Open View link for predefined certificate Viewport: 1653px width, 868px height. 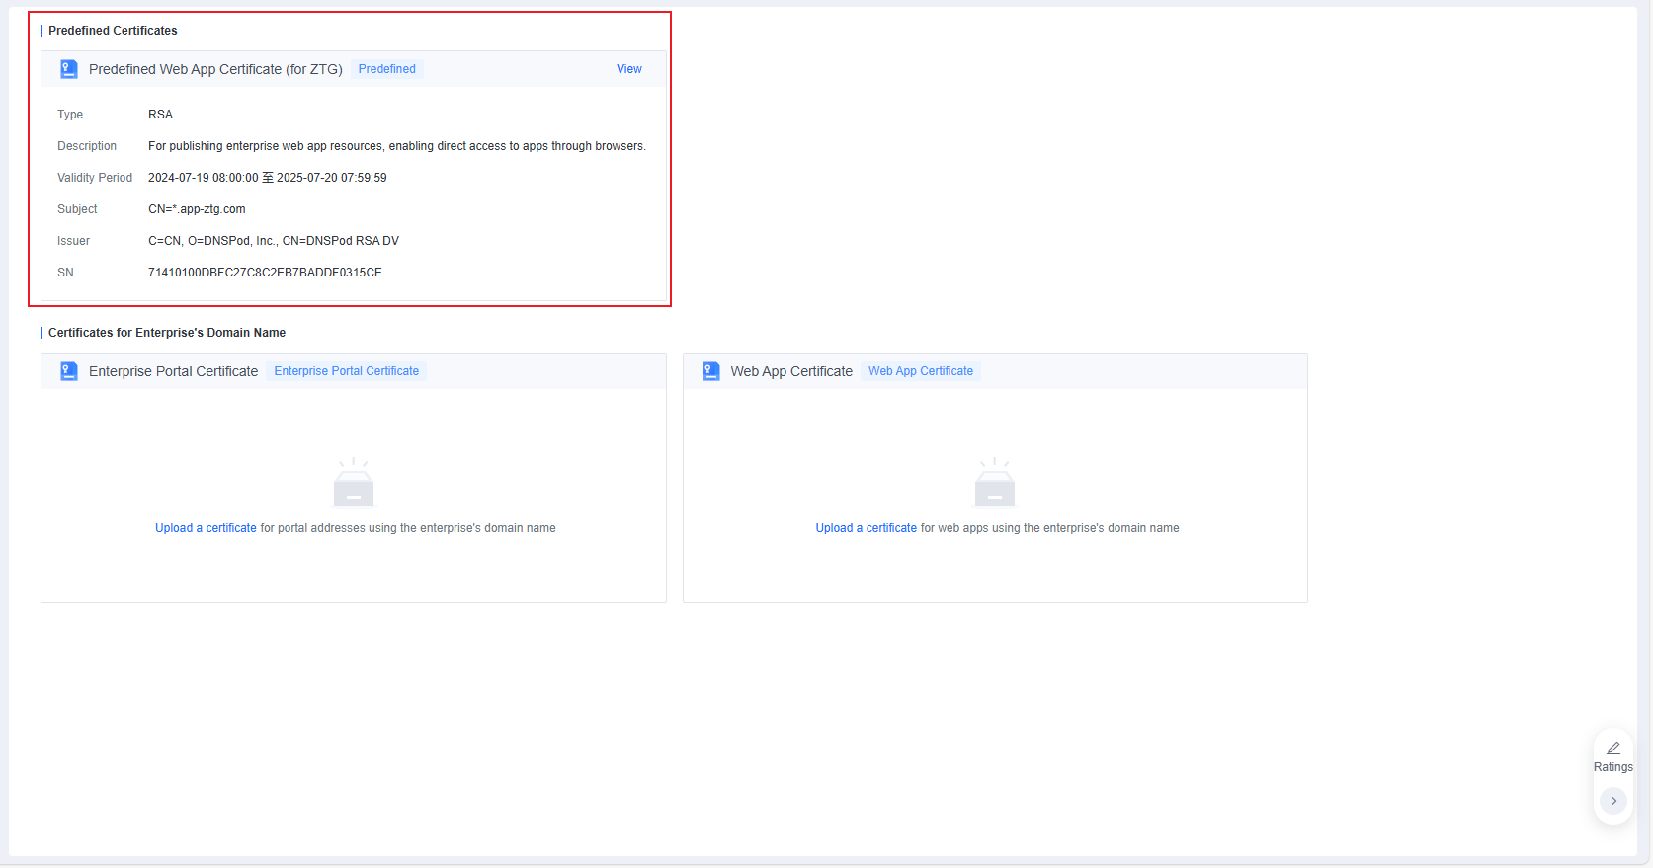(x=629, y=69)
